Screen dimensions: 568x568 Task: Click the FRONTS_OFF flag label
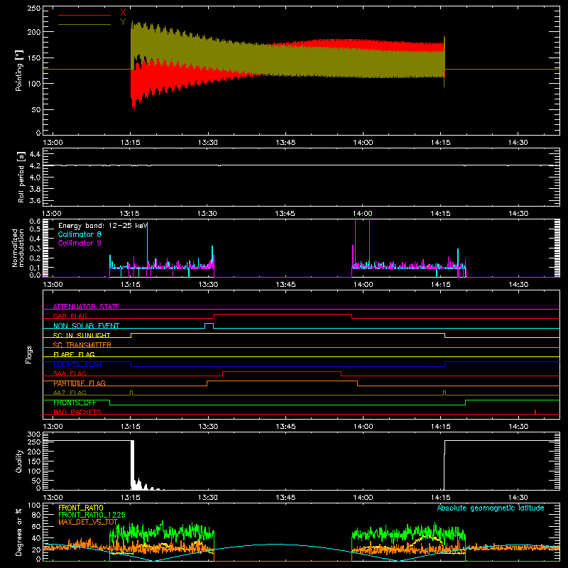(x=75, y=403)
